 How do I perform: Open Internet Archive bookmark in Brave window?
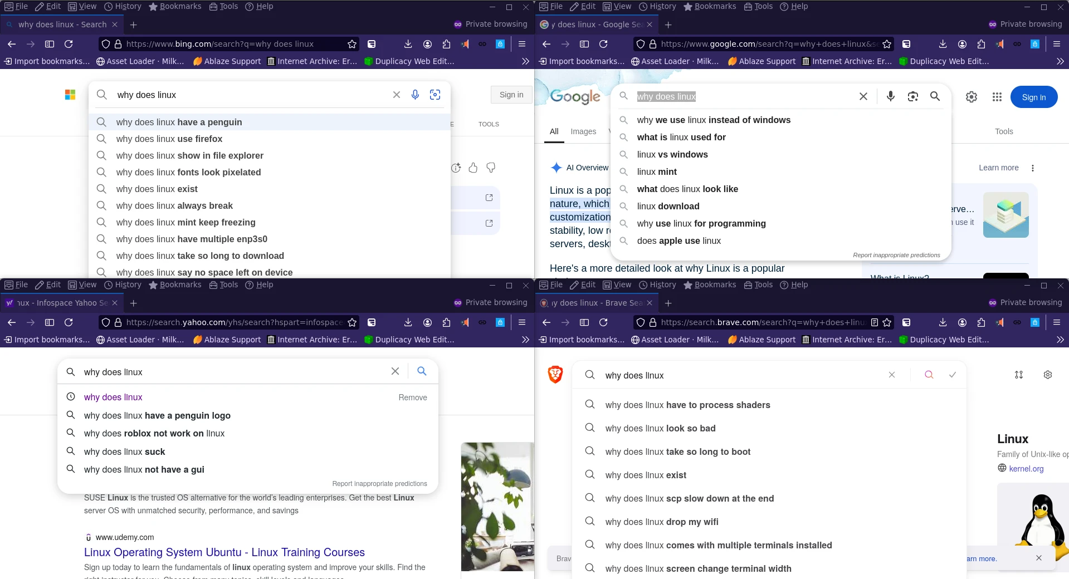pos(847,340)
